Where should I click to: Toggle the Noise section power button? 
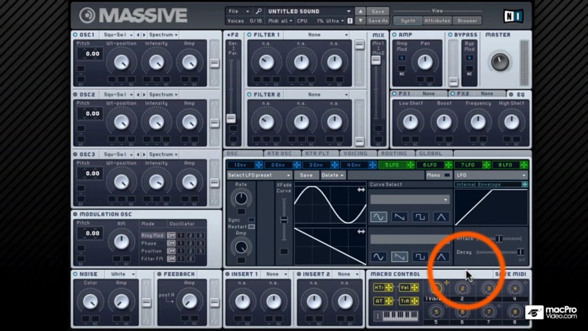[x=75, y=274]
